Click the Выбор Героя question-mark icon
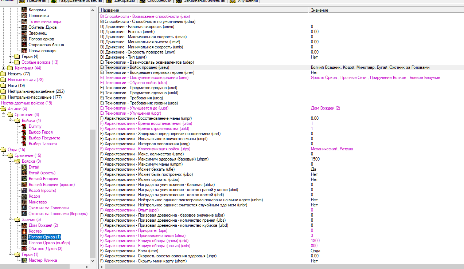Screen dimensions: 464x269 pos(24,132)
